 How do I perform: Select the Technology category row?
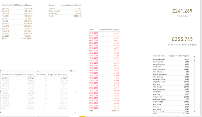[x=65, y=13]
